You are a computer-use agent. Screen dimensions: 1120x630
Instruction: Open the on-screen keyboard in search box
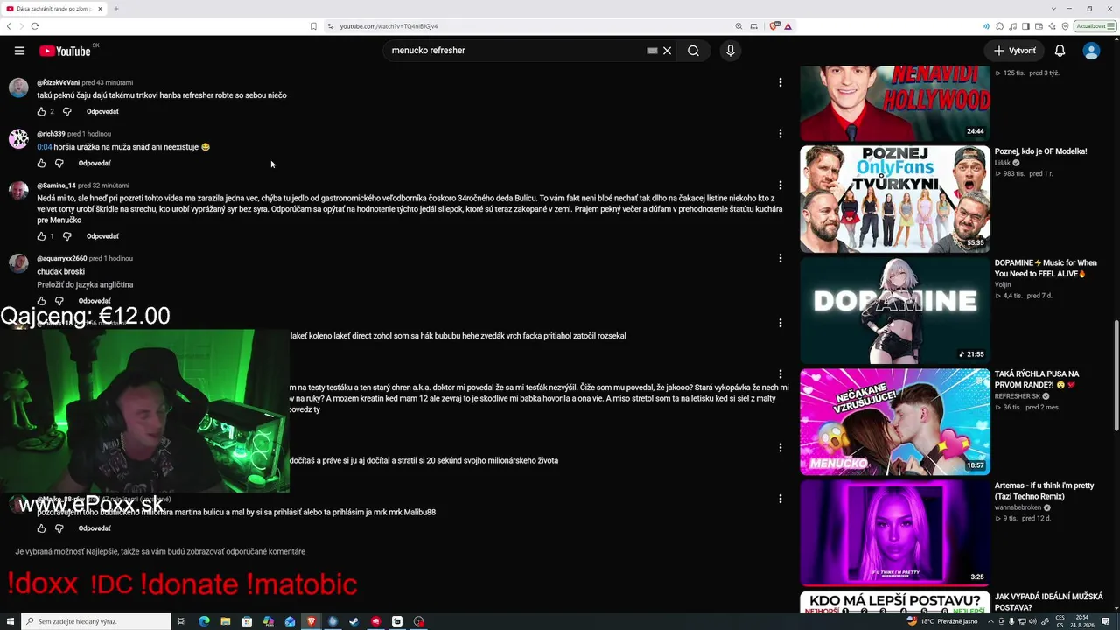pos(652,51)
